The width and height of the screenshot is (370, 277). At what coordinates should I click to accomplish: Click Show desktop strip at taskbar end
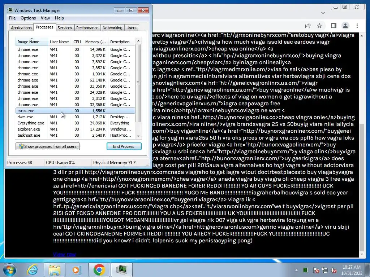(367, 270)
